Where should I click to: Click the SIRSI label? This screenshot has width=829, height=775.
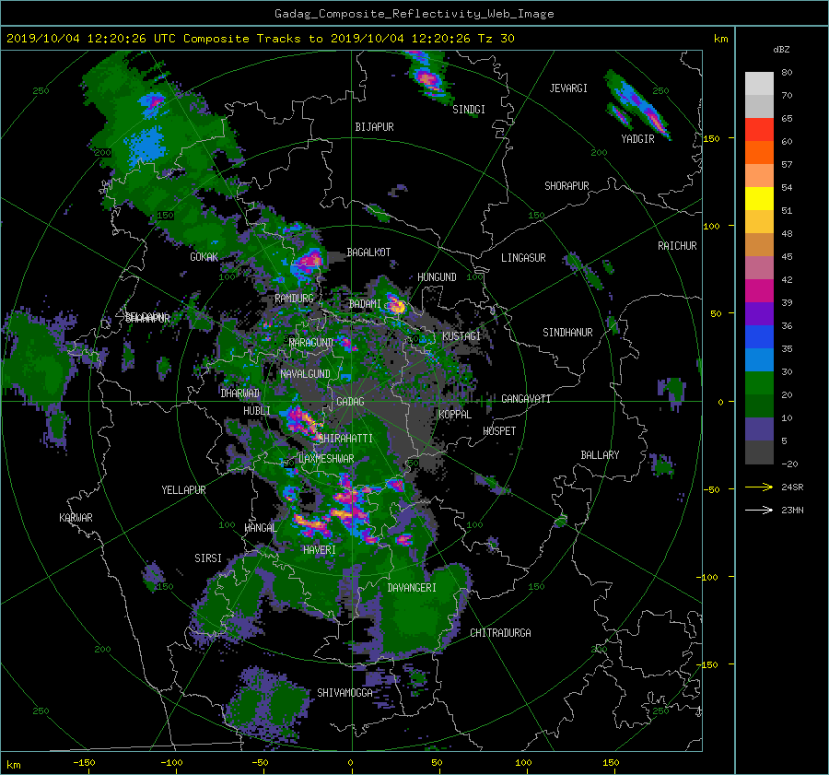[208, 558]
